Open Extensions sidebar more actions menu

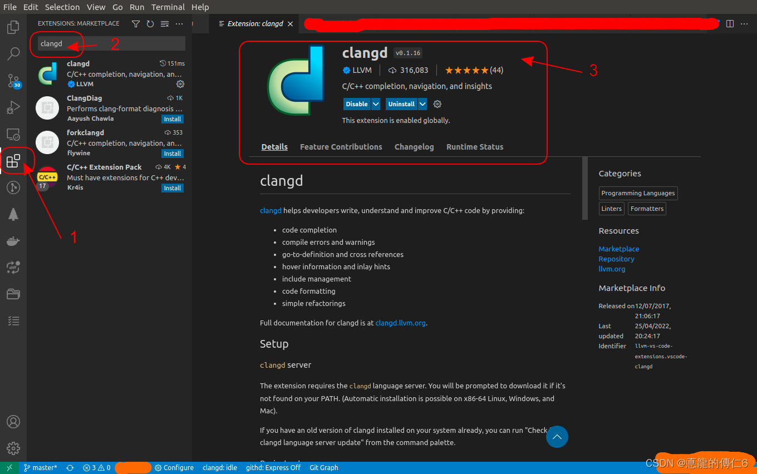click(x=179, y=24)
